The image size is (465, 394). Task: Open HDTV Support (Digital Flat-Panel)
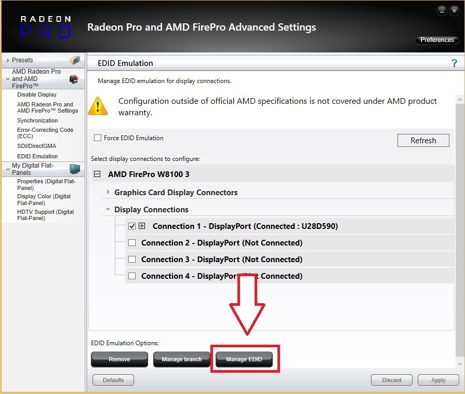point(45,215)
